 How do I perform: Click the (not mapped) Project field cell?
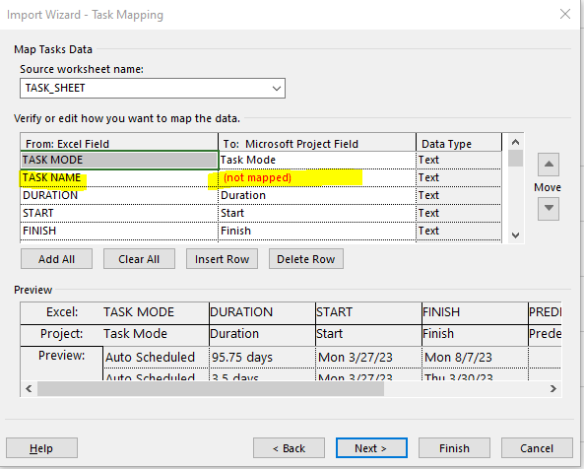[317, 177]
